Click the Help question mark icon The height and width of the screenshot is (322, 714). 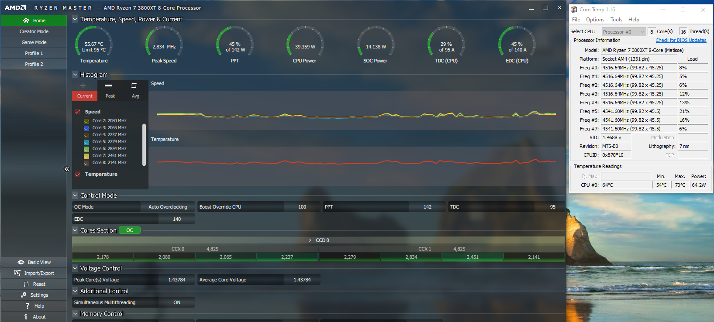click(28, 306)
